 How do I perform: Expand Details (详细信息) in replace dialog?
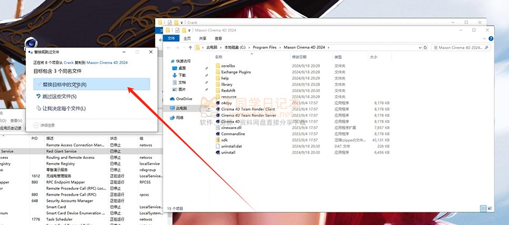coord(44,125)
